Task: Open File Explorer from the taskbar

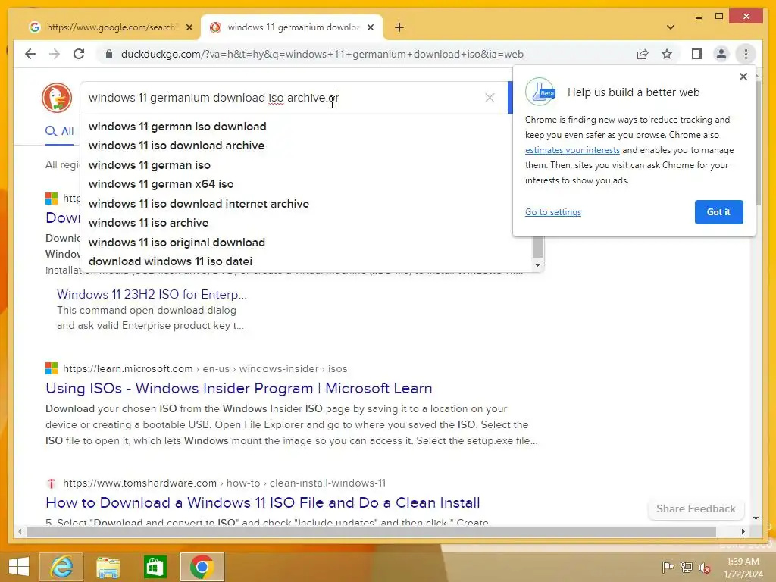Action: click(x=108, y=567)
